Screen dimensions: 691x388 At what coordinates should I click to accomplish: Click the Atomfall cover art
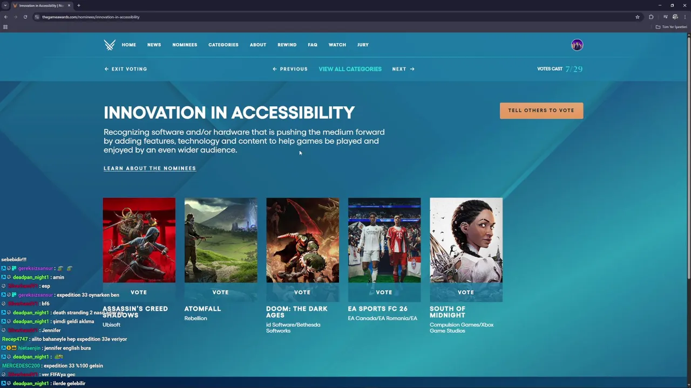[x=221, y=240]
